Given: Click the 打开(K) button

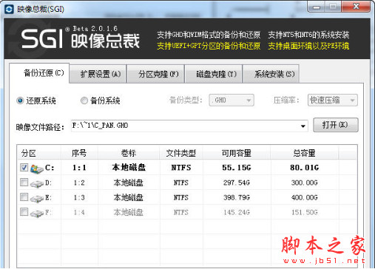Looking at the screenshot, I should (336, 125).
